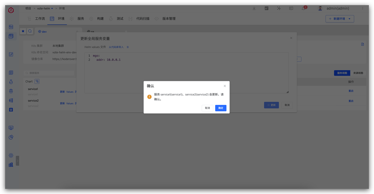374x194 pixels.
Task: Click the pie chart sidebar icon
Action: (x=11, y=137)
